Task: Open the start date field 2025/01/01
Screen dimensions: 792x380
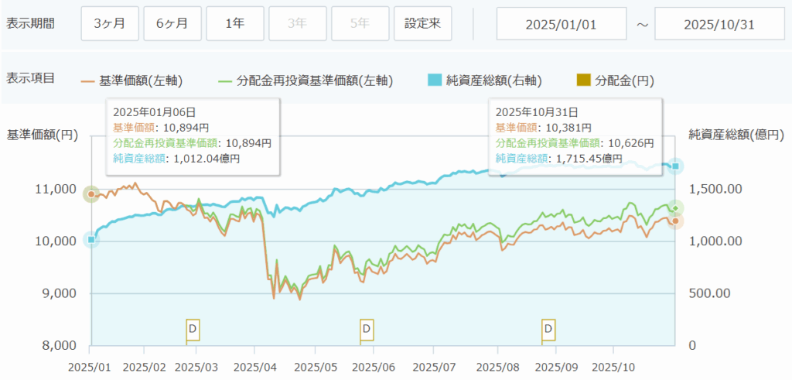Action: coord(562,23)
